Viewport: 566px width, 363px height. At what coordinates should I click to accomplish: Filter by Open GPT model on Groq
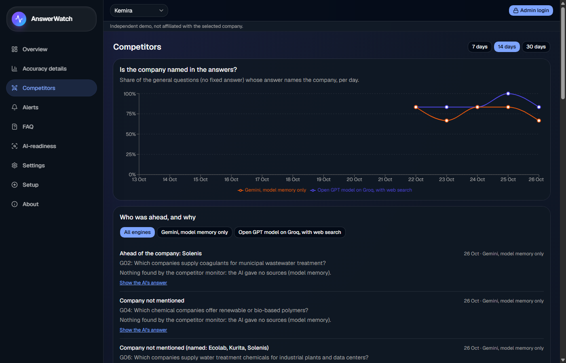coord(290,232)
